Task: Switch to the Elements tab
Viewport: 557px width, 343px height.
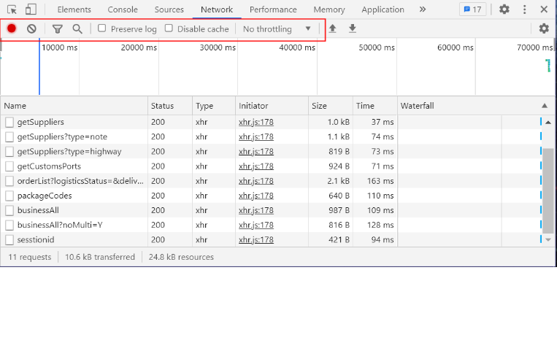Action: pyautogui.click(x=74, y=9)
